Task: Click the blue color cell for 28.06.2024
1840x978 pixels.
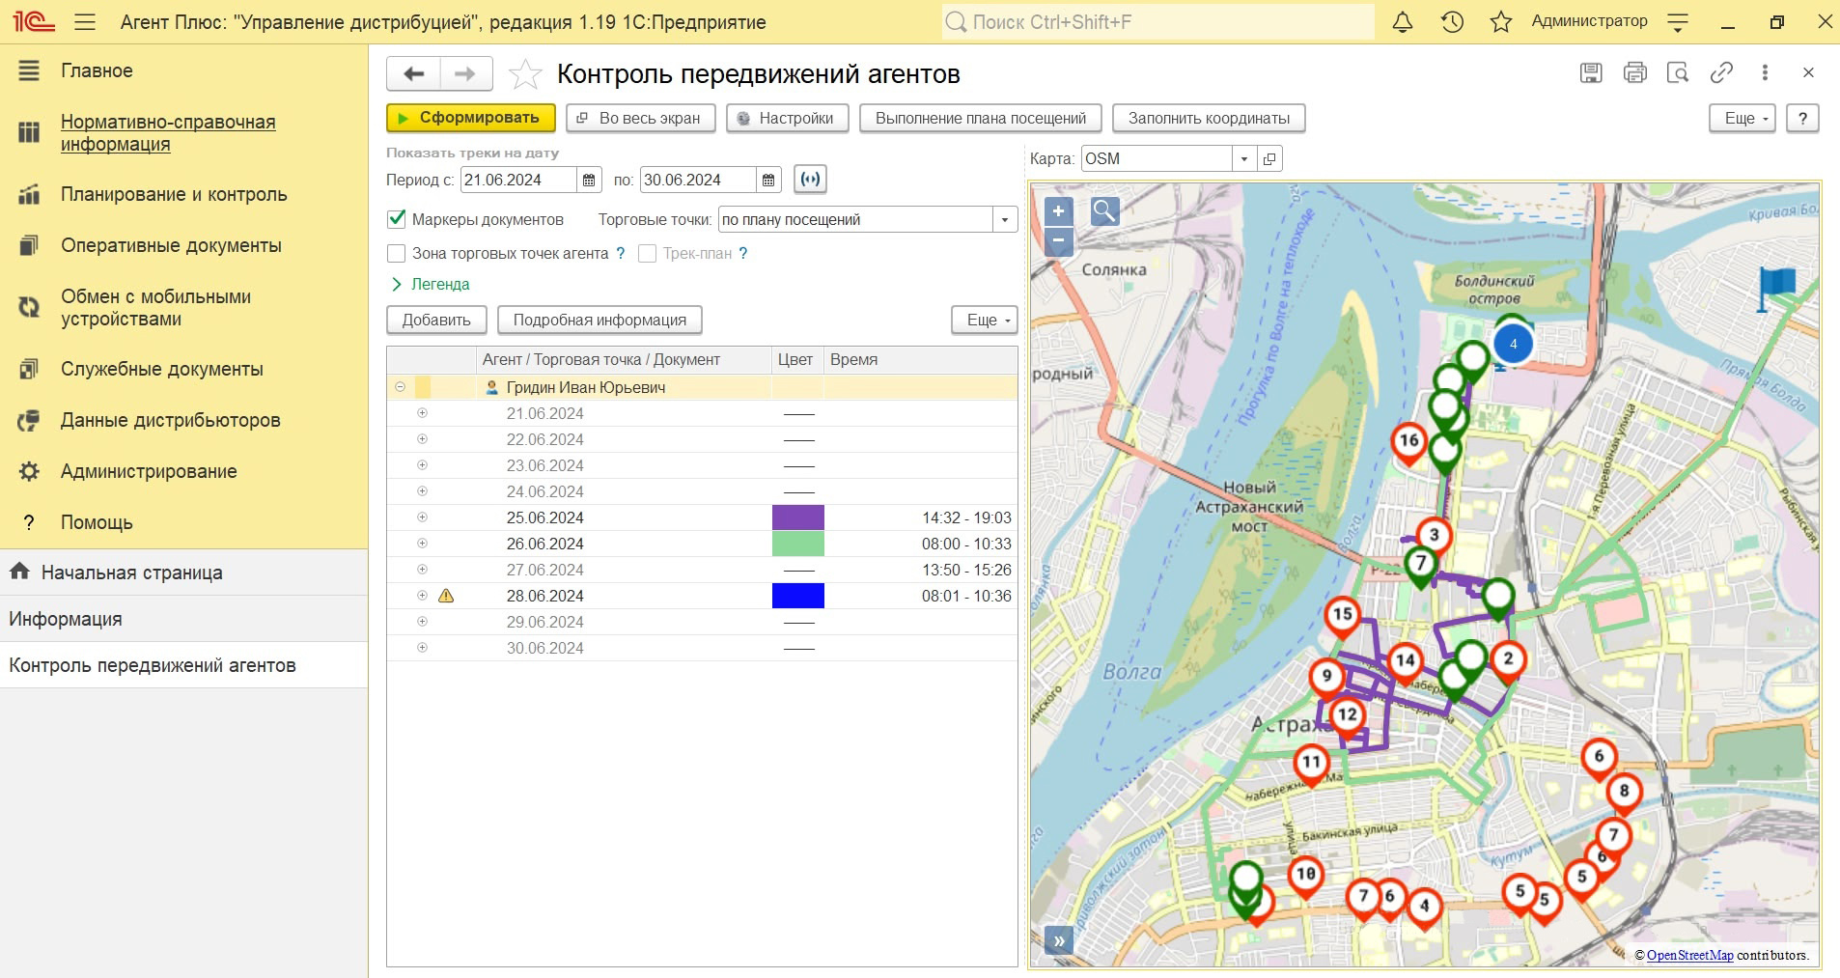Action: click(x=797, y=597)
